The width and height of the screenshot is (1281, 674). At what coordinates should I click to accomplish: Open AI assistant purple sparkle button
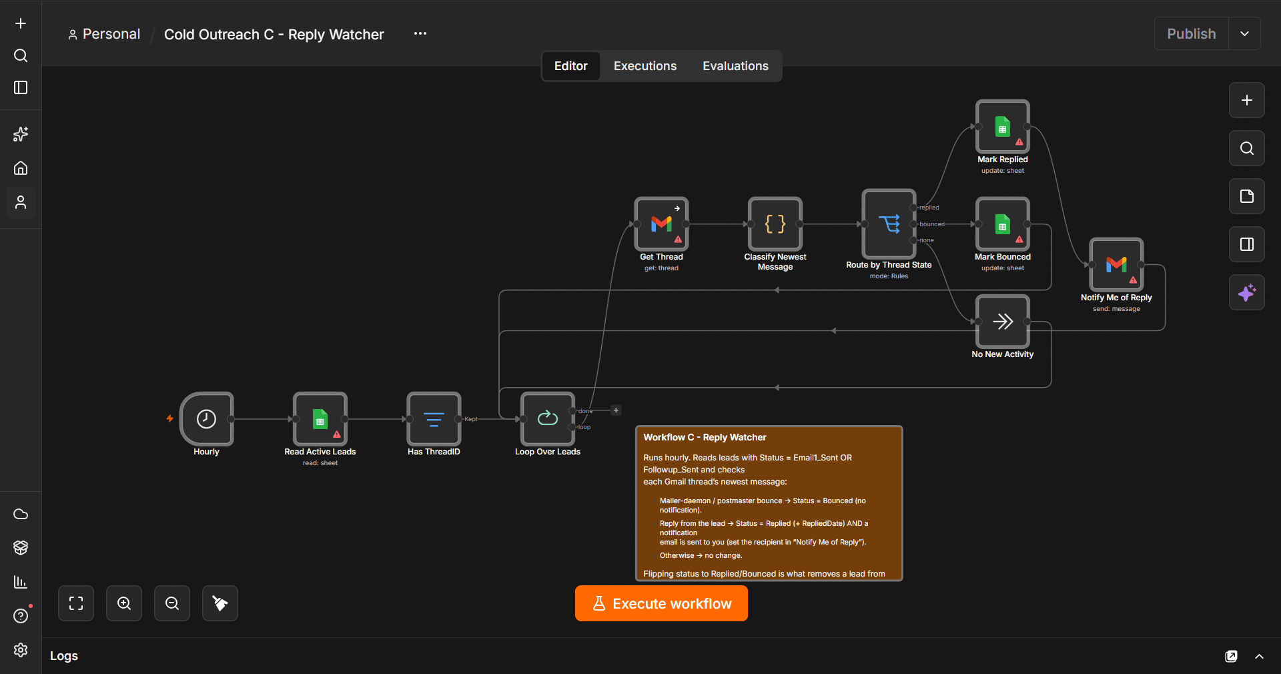(1247, 292)
